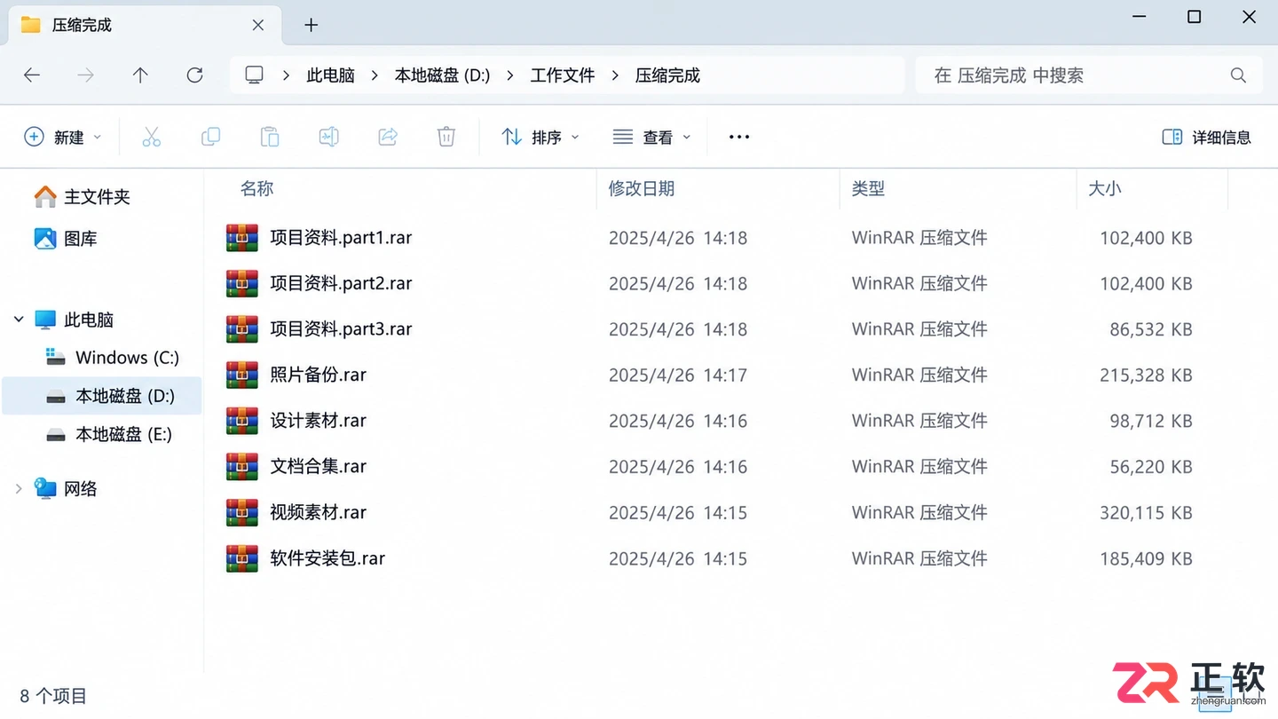The height and width of the screenshot is (719, 1278).
Task: Click 本地磁盘 (D:) in the address breadcrumb
Action: coord(442,75)
